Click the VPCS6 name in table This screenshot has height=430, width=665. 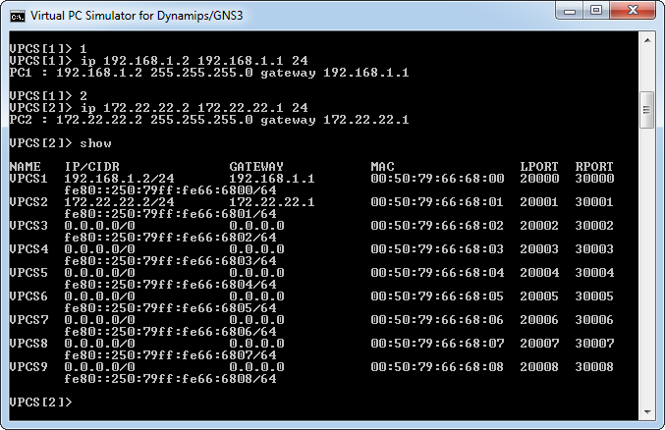click(x=28, y=296)
